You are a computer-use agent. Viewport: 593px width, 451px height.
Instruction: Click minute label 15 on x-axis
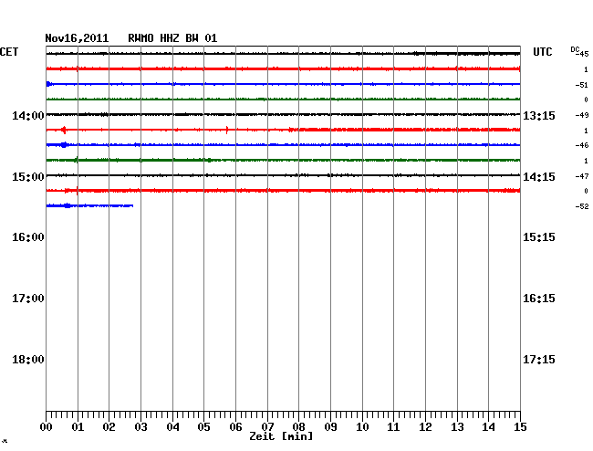[x=520, y=427]
